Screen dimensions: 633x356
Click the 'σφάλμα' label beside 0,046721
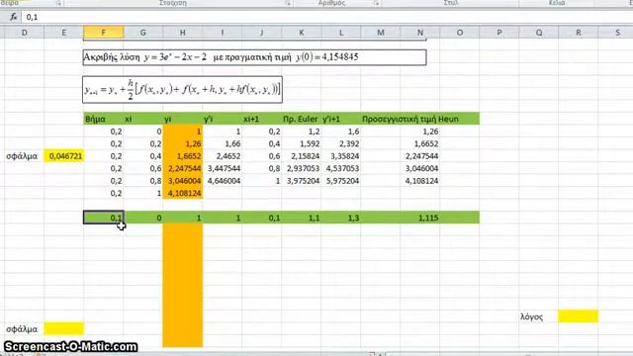[x=22, y=156]
